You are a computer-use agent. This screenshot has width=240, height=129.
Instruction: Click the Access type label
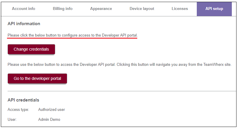coord(18,110)
